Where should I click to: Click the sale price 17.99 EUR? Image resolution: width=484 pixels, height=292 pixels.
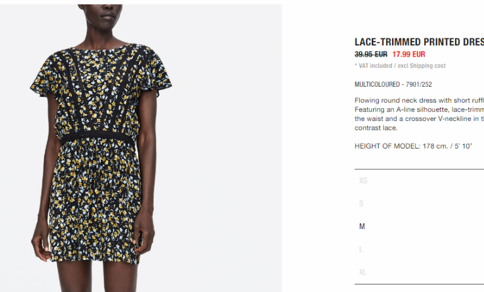point(408,54)
